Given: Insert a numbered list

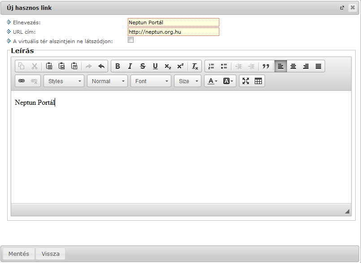Looking at the screenshot, I should tap(211, 66).
